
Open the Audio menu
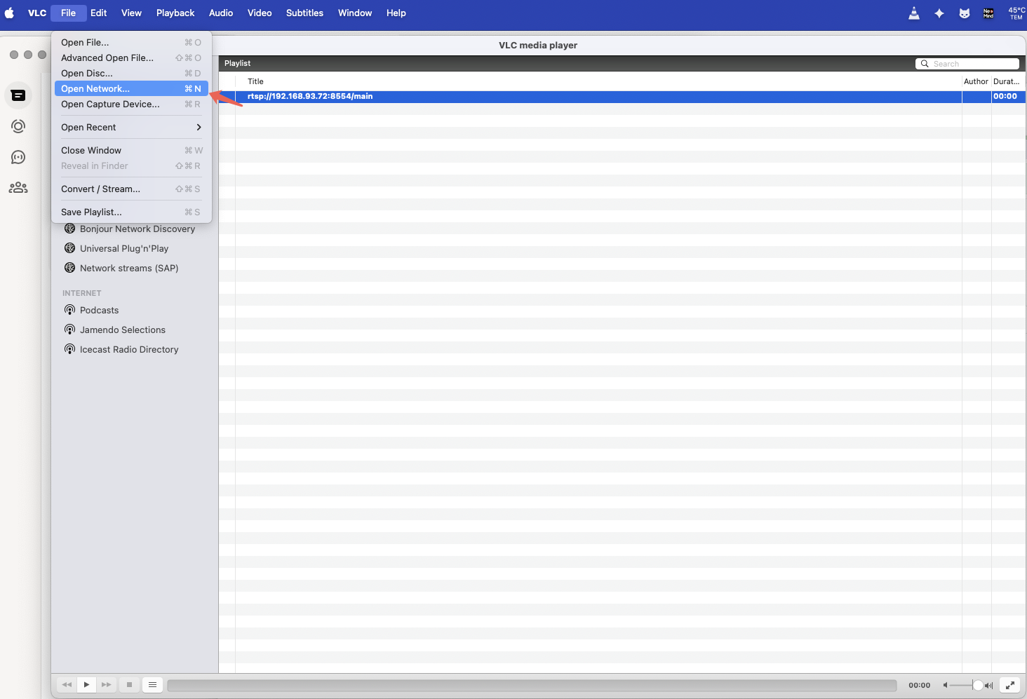pyautogui.click(x=221, y=13)
